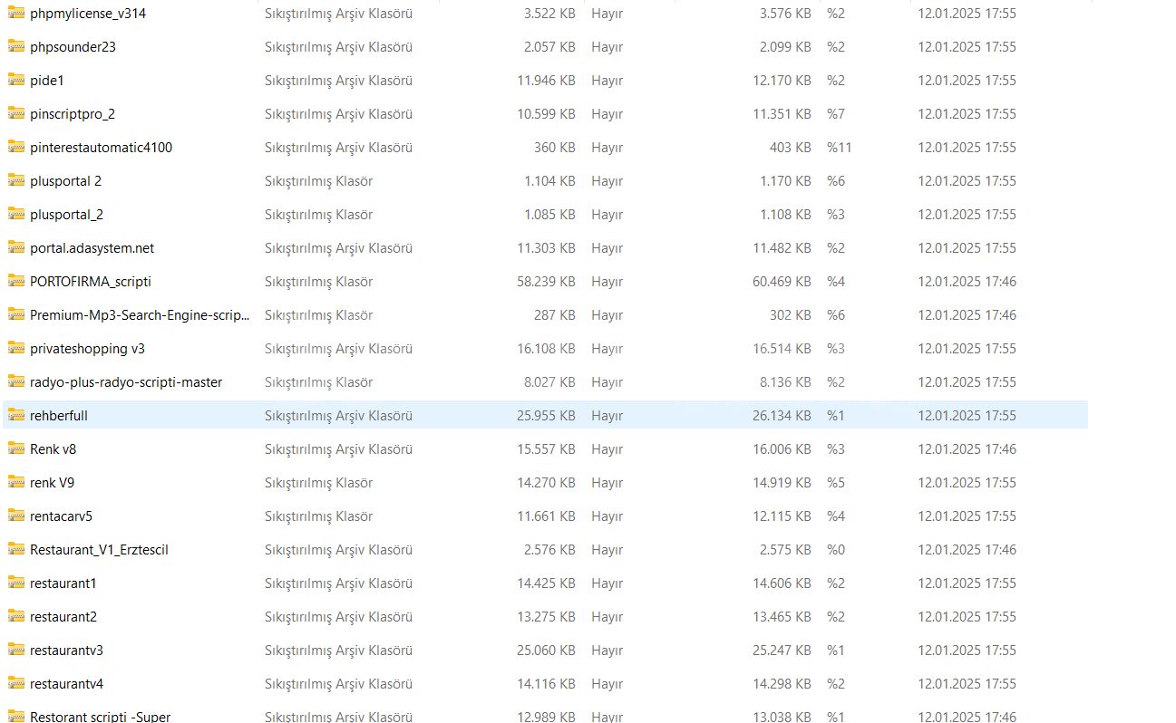Click the zip folder icon beside restaurantv4
The image size is (1176, 723).
16,683
